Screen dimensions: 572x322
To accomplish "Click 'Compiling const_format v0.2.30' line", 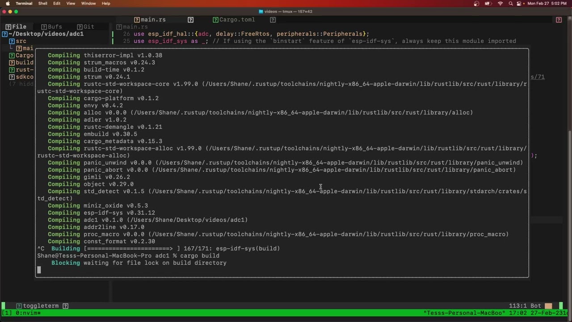I will [101, 241].
